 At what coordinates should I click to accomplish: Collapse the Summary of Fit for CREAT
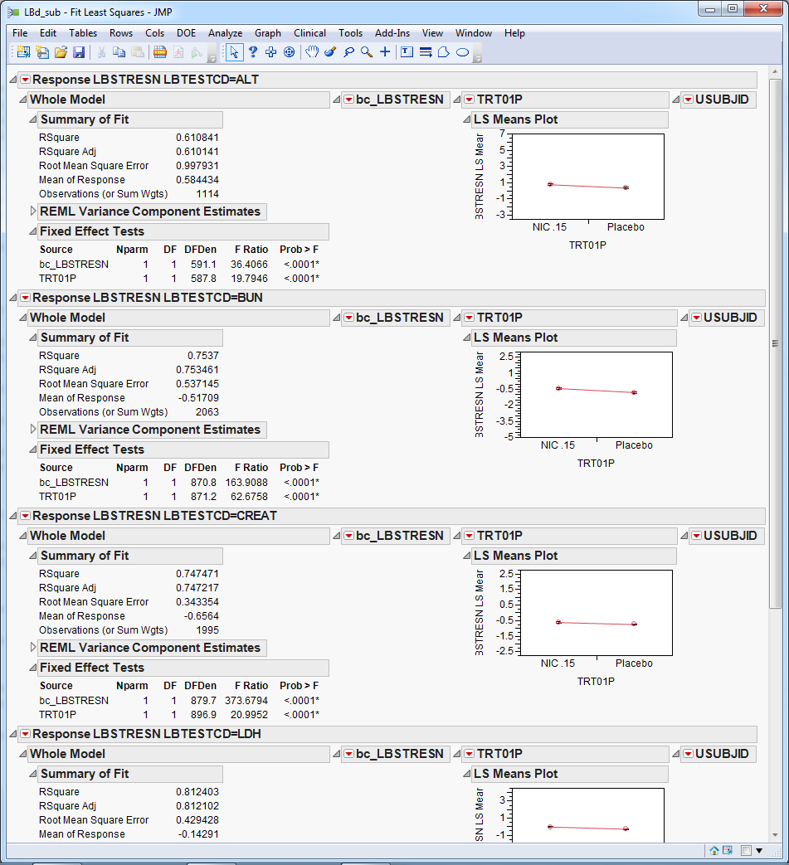[x=33, y=556]
